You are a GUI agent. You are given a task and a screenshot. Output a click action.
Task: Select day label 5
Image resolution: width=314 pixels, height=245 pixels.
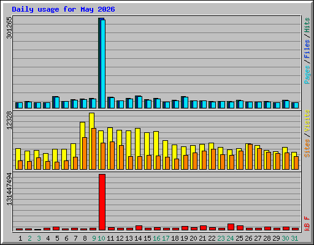click(x=57, y=238)
